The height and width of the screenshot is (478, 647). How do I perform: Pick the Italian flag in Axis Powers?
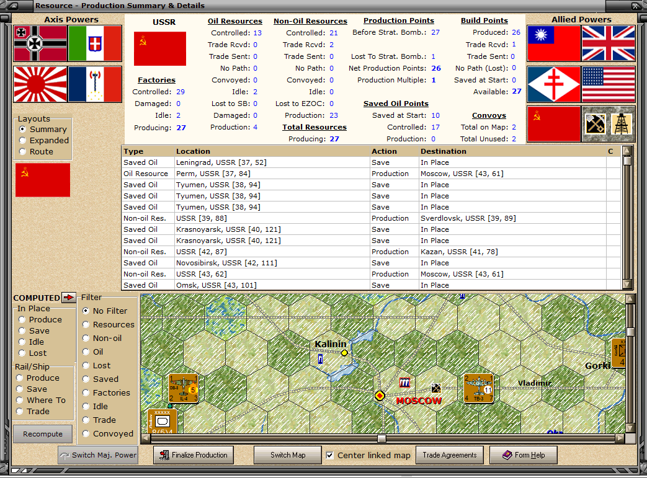click(x=95, y=43)
